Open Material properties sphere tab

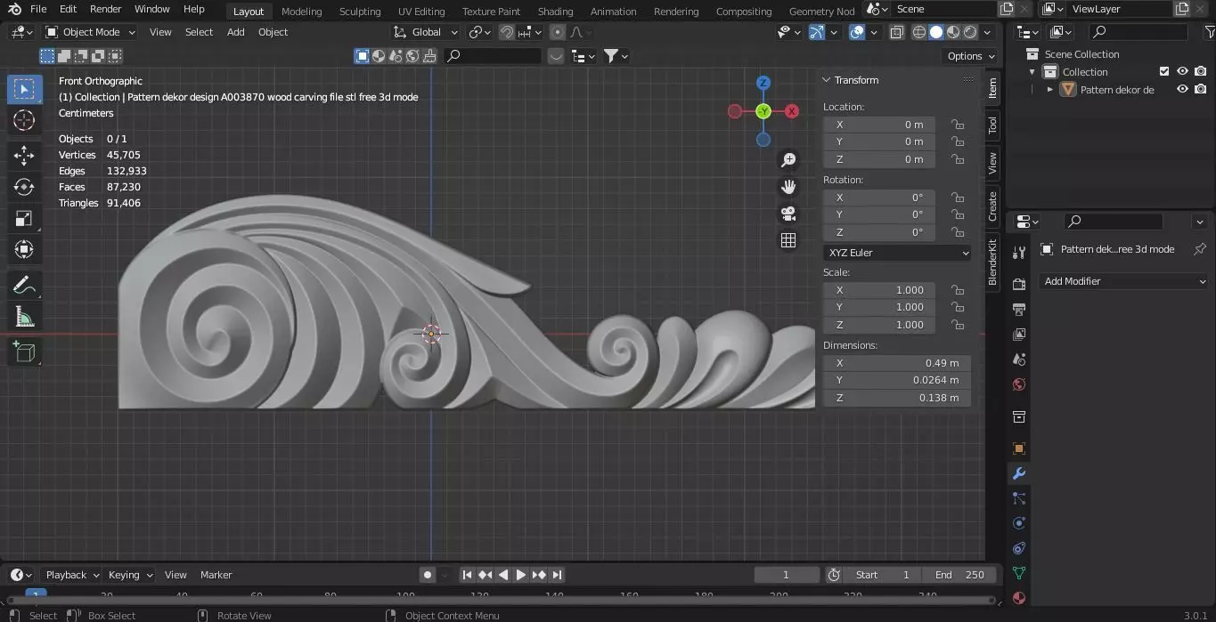point(1019,598)
